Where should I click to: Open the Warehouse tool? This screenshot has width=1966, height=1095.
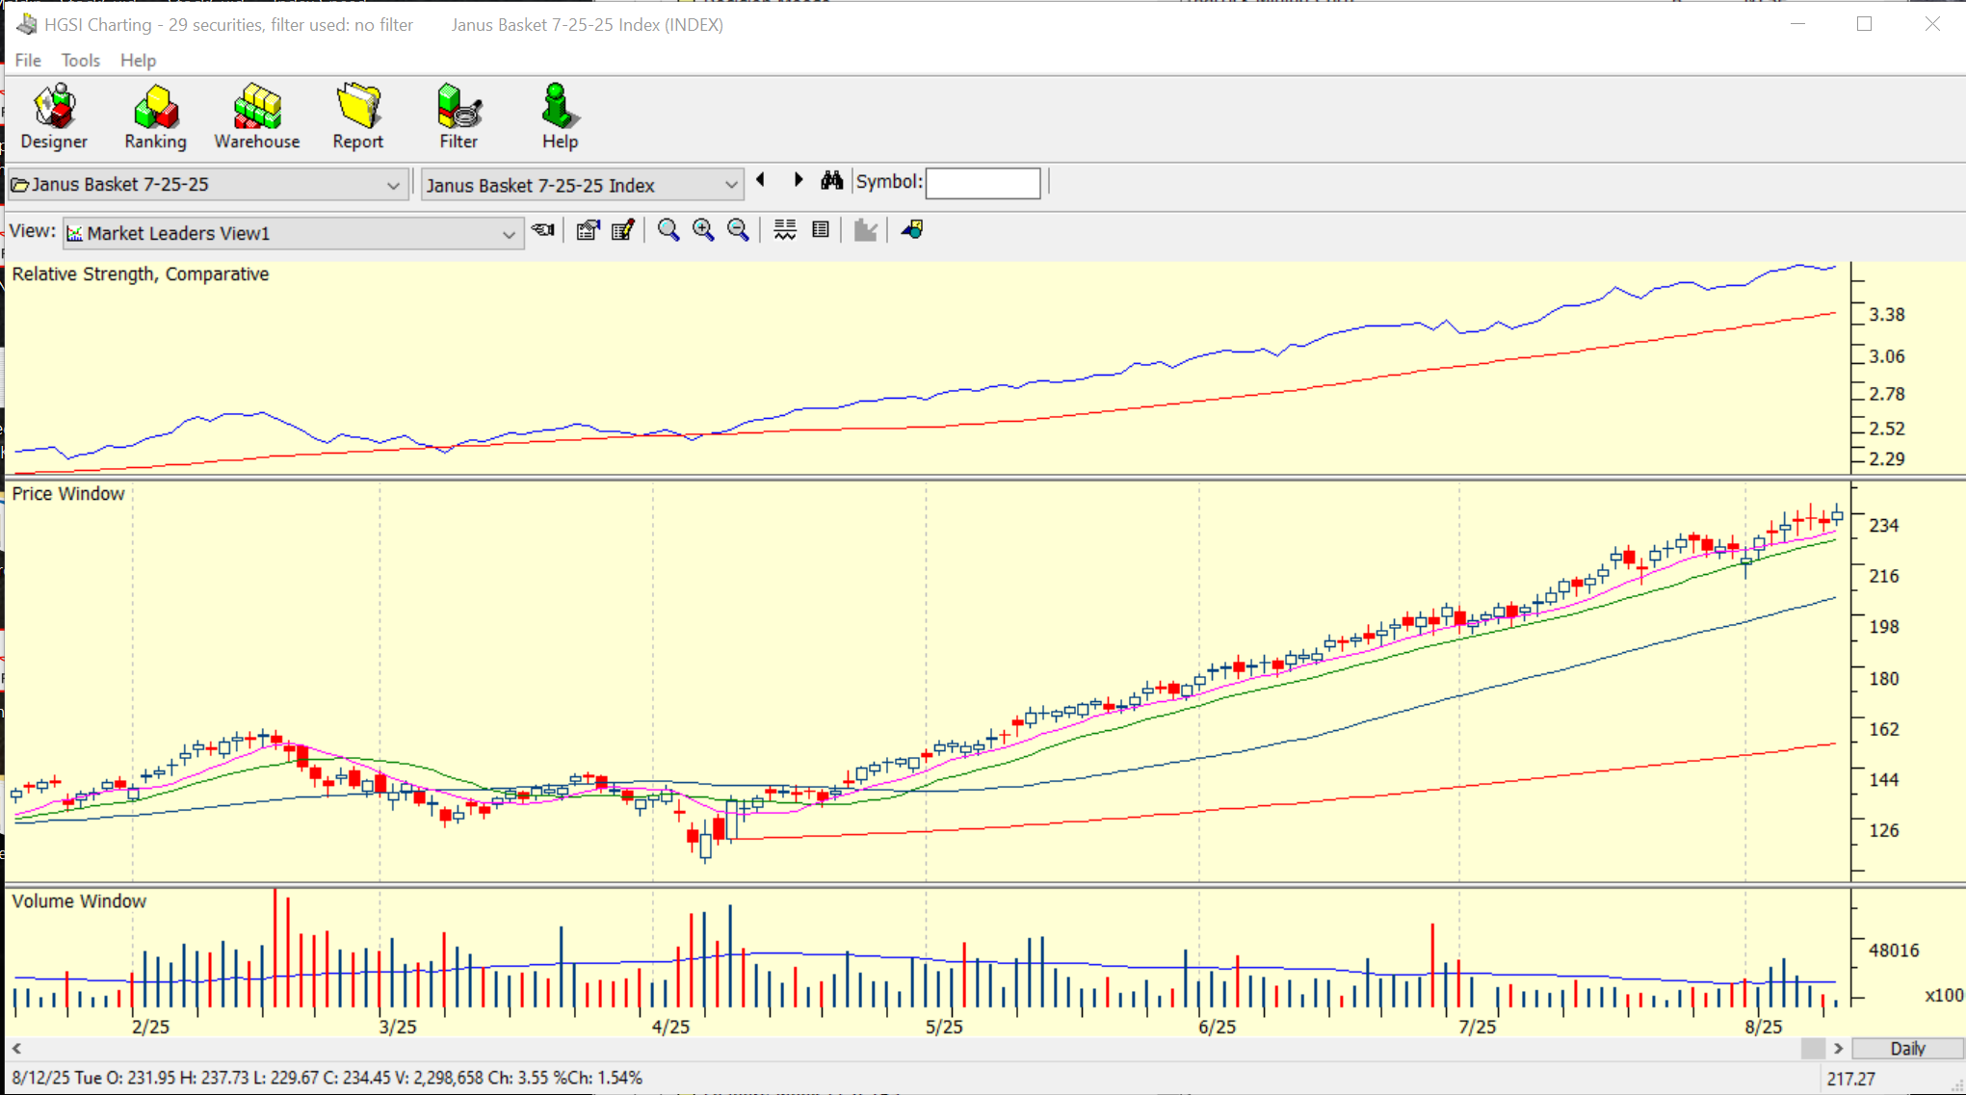(256, 117)
